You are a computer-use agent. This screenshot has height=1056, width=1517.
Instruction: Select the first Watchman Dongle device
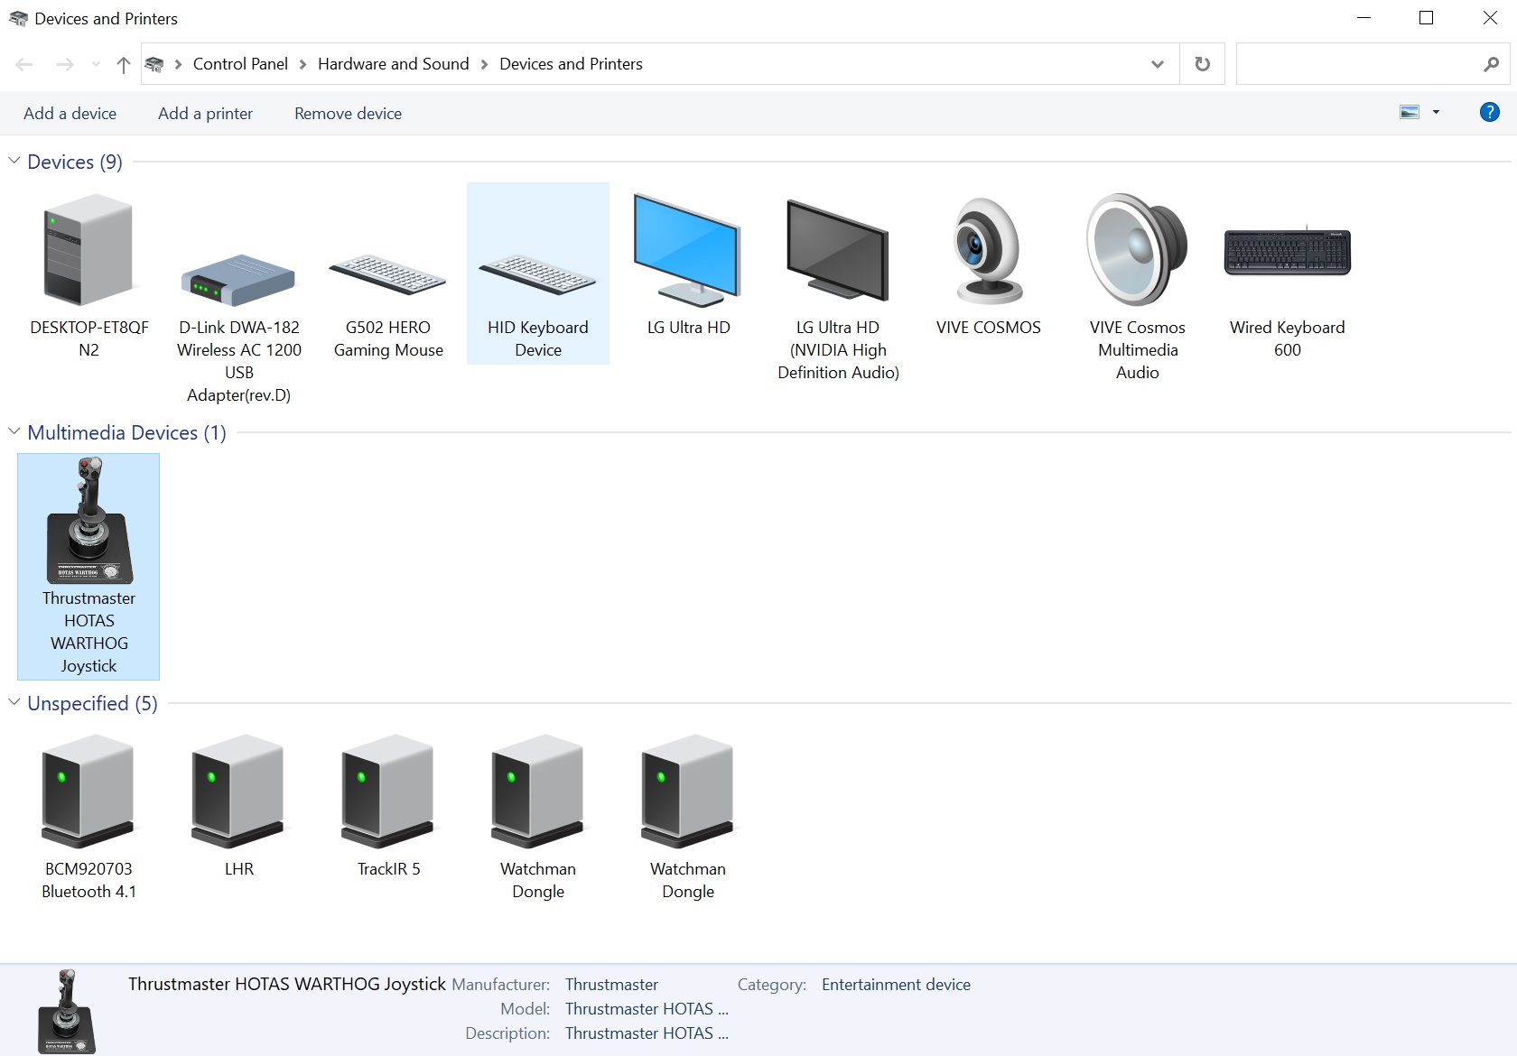538,815
